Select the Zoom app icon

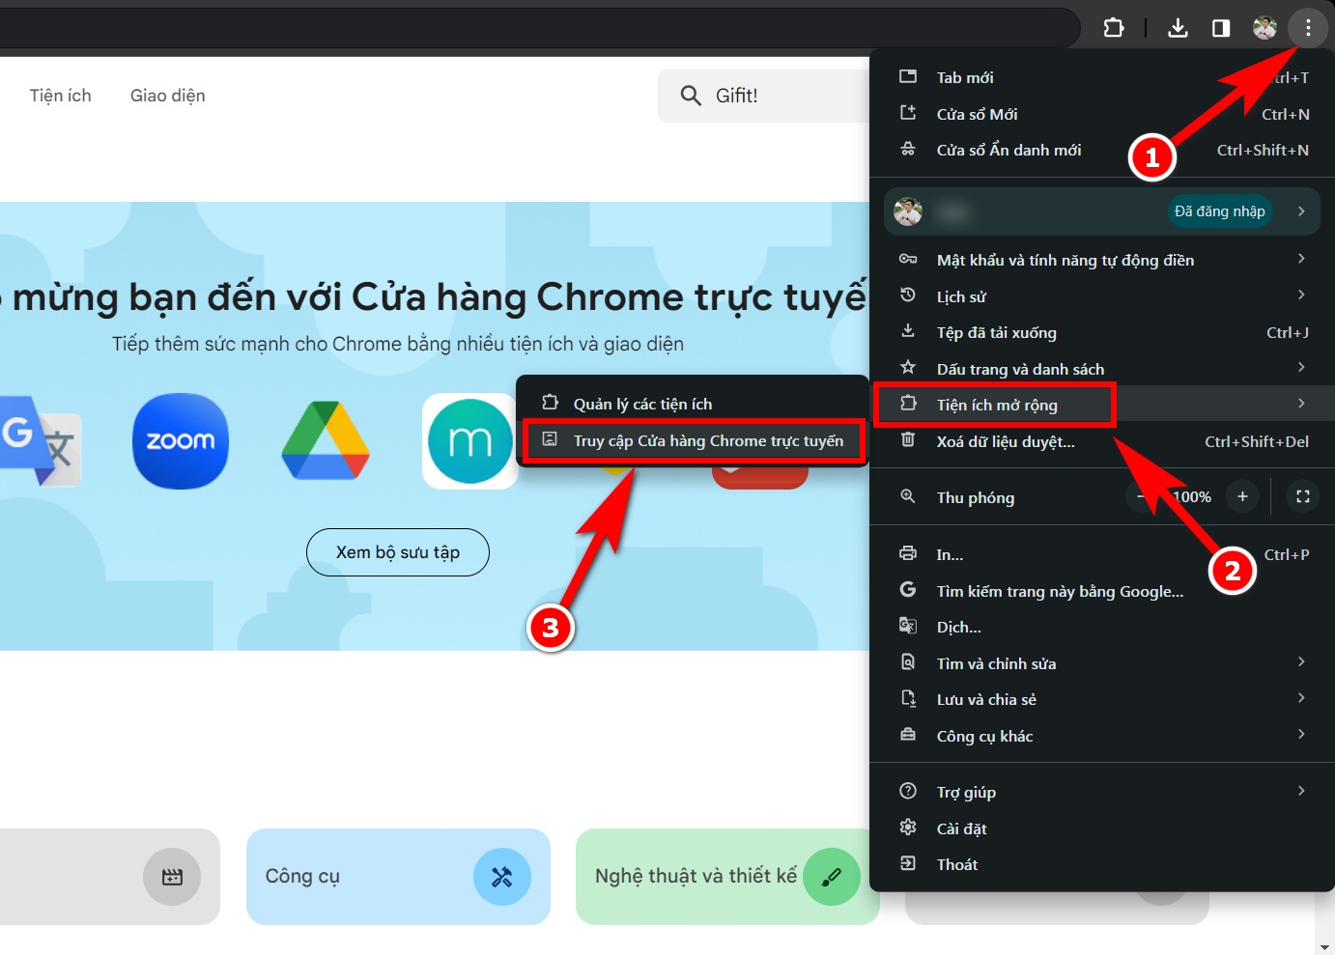click(180, 441)
